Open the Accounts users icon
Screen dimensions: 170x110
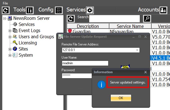(163, 10)
